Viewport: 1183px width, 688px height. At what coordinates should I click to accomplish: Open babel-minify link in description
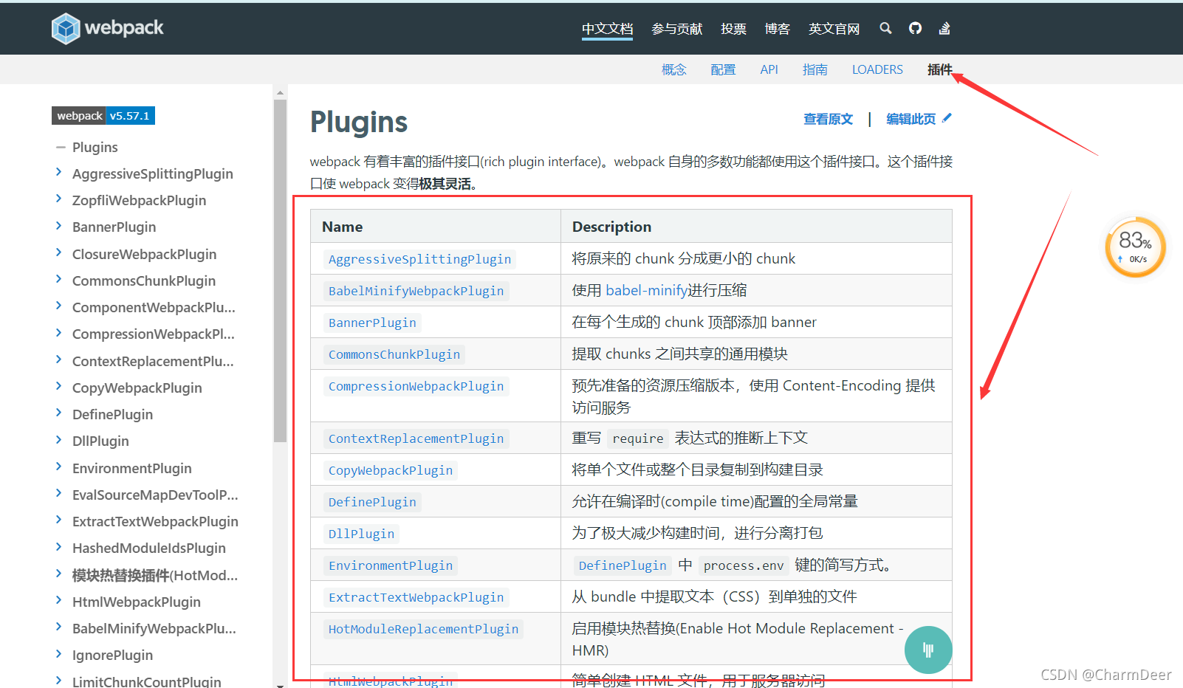point(647,290)
